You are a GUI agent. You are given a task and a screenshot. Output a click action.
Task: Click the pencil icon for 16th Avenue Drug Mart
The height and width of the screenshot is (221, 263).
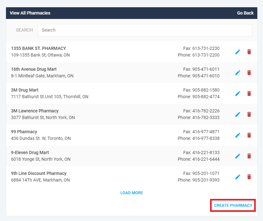(x=238, y=73)
